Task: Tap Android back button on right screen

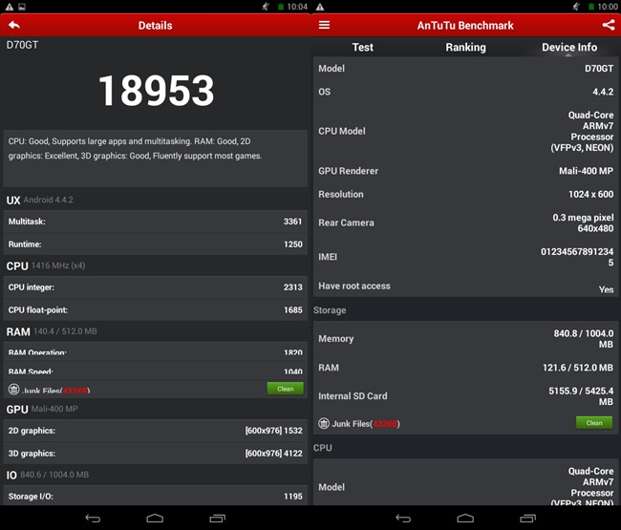Action: 403,519
